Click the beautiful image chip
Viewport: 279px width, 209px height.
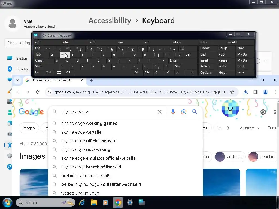(263, 157)
